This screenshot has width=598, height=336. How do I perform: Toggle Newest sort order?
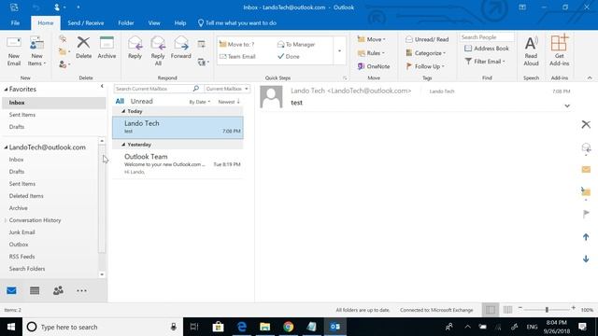coord(229,102)
